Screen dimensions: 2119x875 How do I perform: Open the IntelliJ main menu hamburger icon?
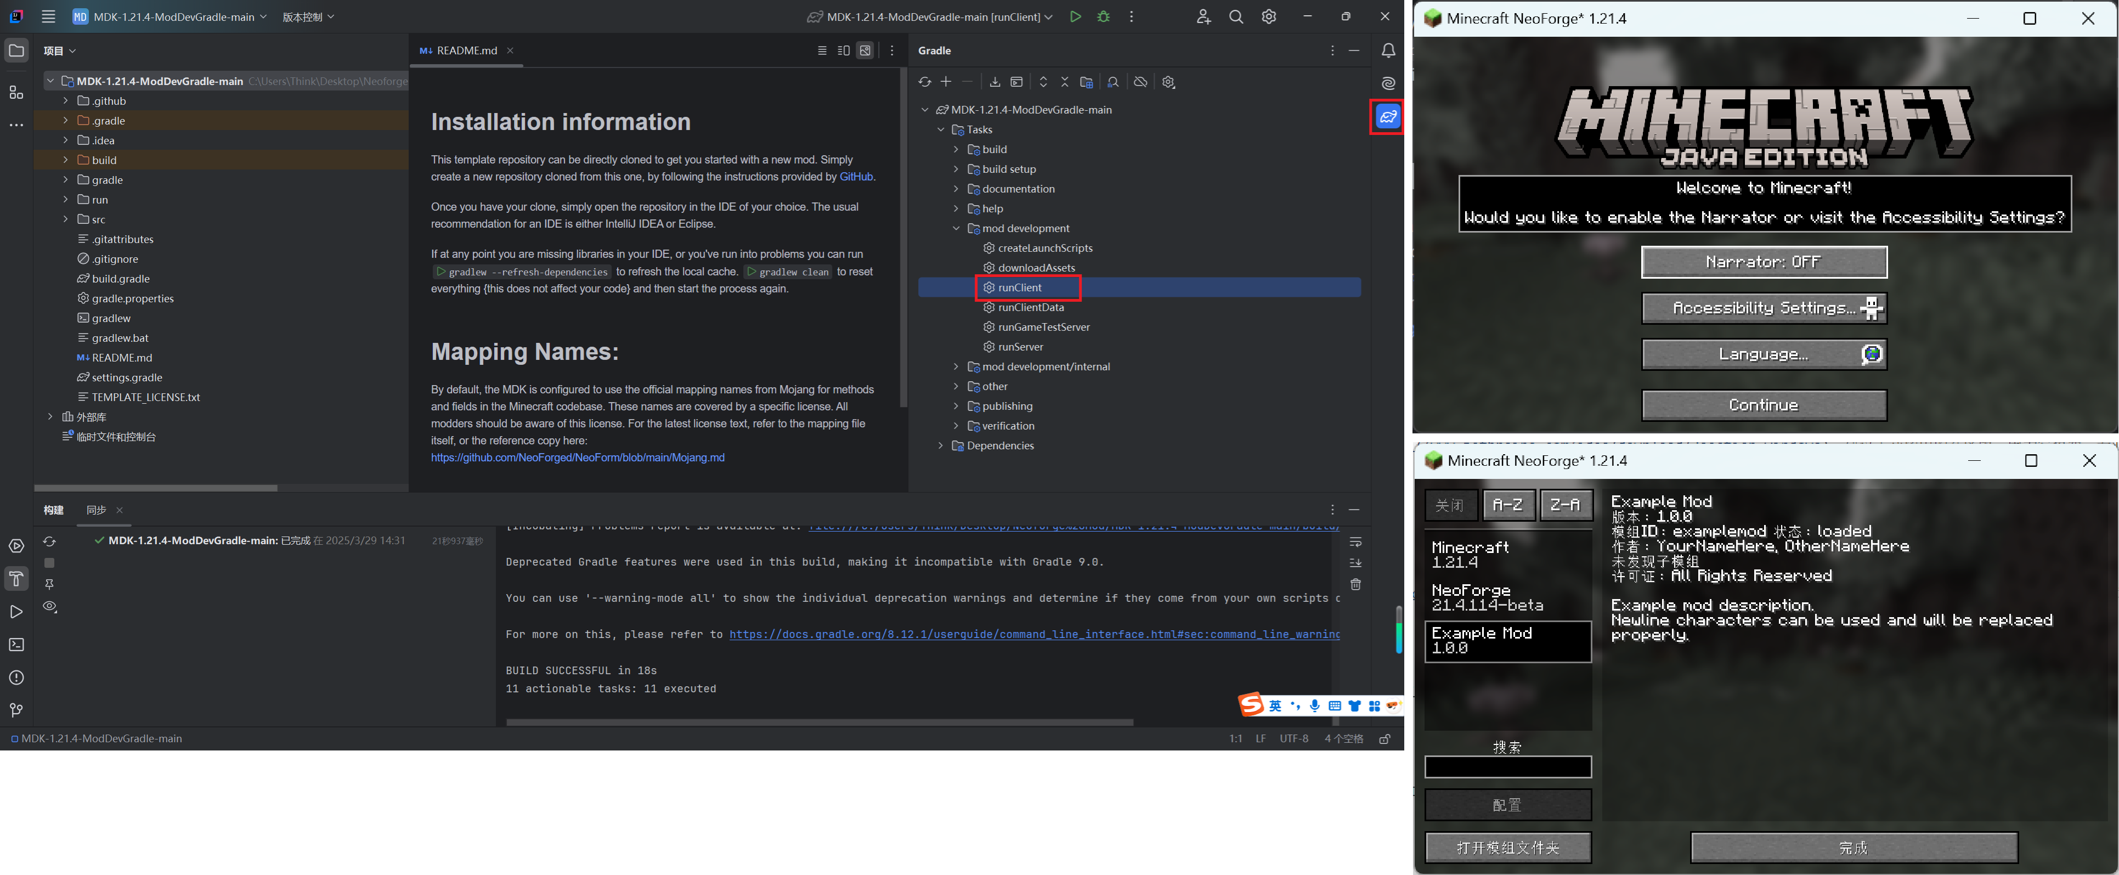click(48, 16)
